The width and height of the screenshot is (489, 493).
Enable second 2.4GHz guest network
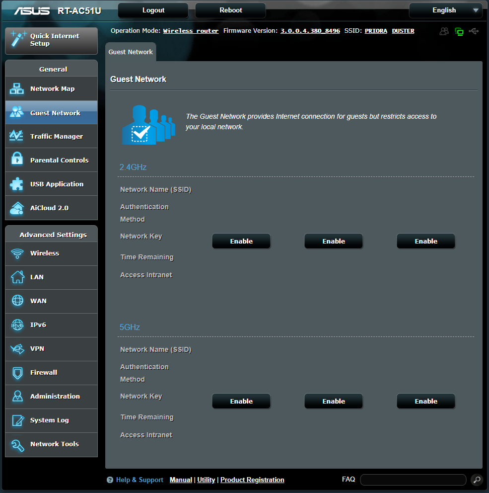tap(334, 241)
